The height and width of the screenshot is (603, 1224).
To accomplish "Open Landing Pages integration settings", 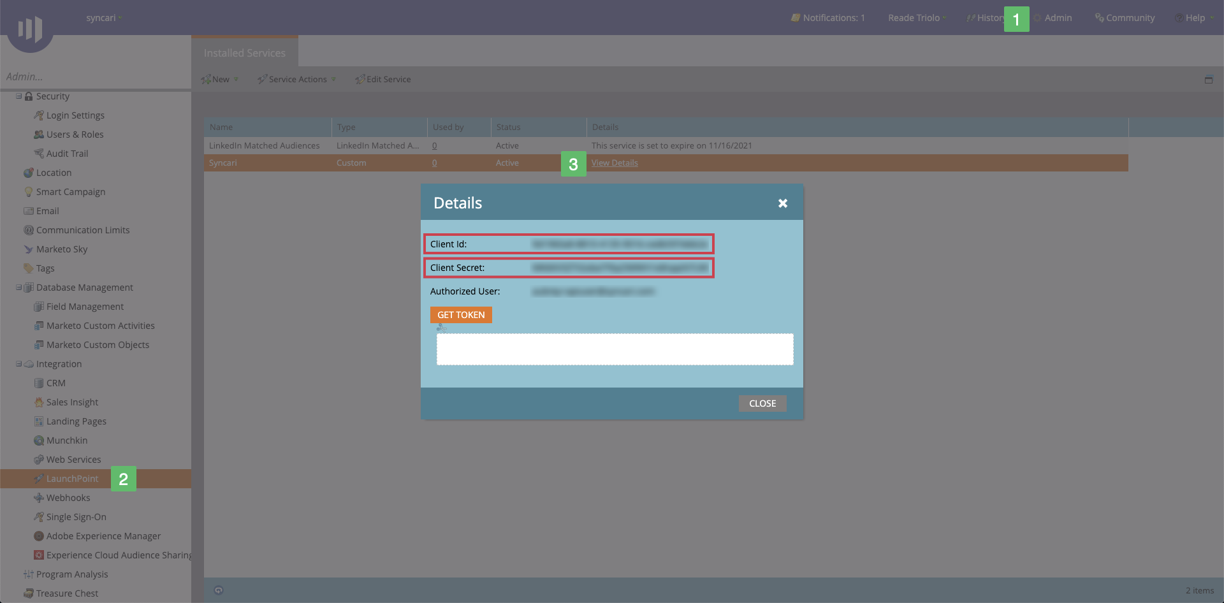I will 76,421.
